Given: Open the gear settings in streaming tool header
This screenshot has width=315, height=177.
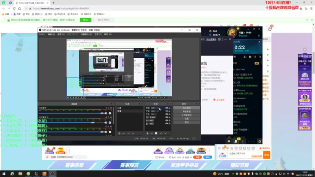Looking at the screenshot, I should (219, 39).
